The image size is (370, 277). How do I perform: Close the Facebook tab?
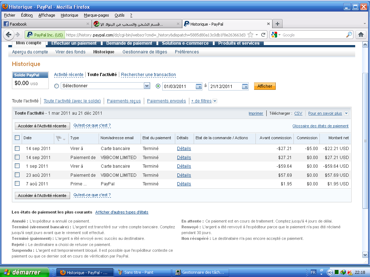tap(88, 24)
